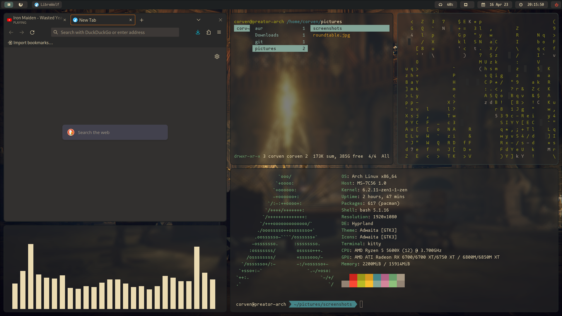The width and height of the screenshot is (562, 316).
Task: Click the terminal workspace icon in top bar
Action: [x=9, y=4]
